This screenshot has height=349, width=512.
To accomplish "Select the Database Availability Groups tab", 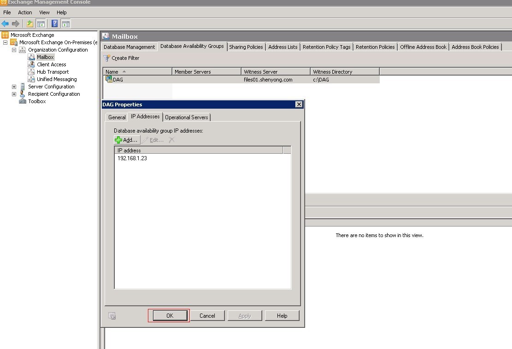I will coord(192,47).
